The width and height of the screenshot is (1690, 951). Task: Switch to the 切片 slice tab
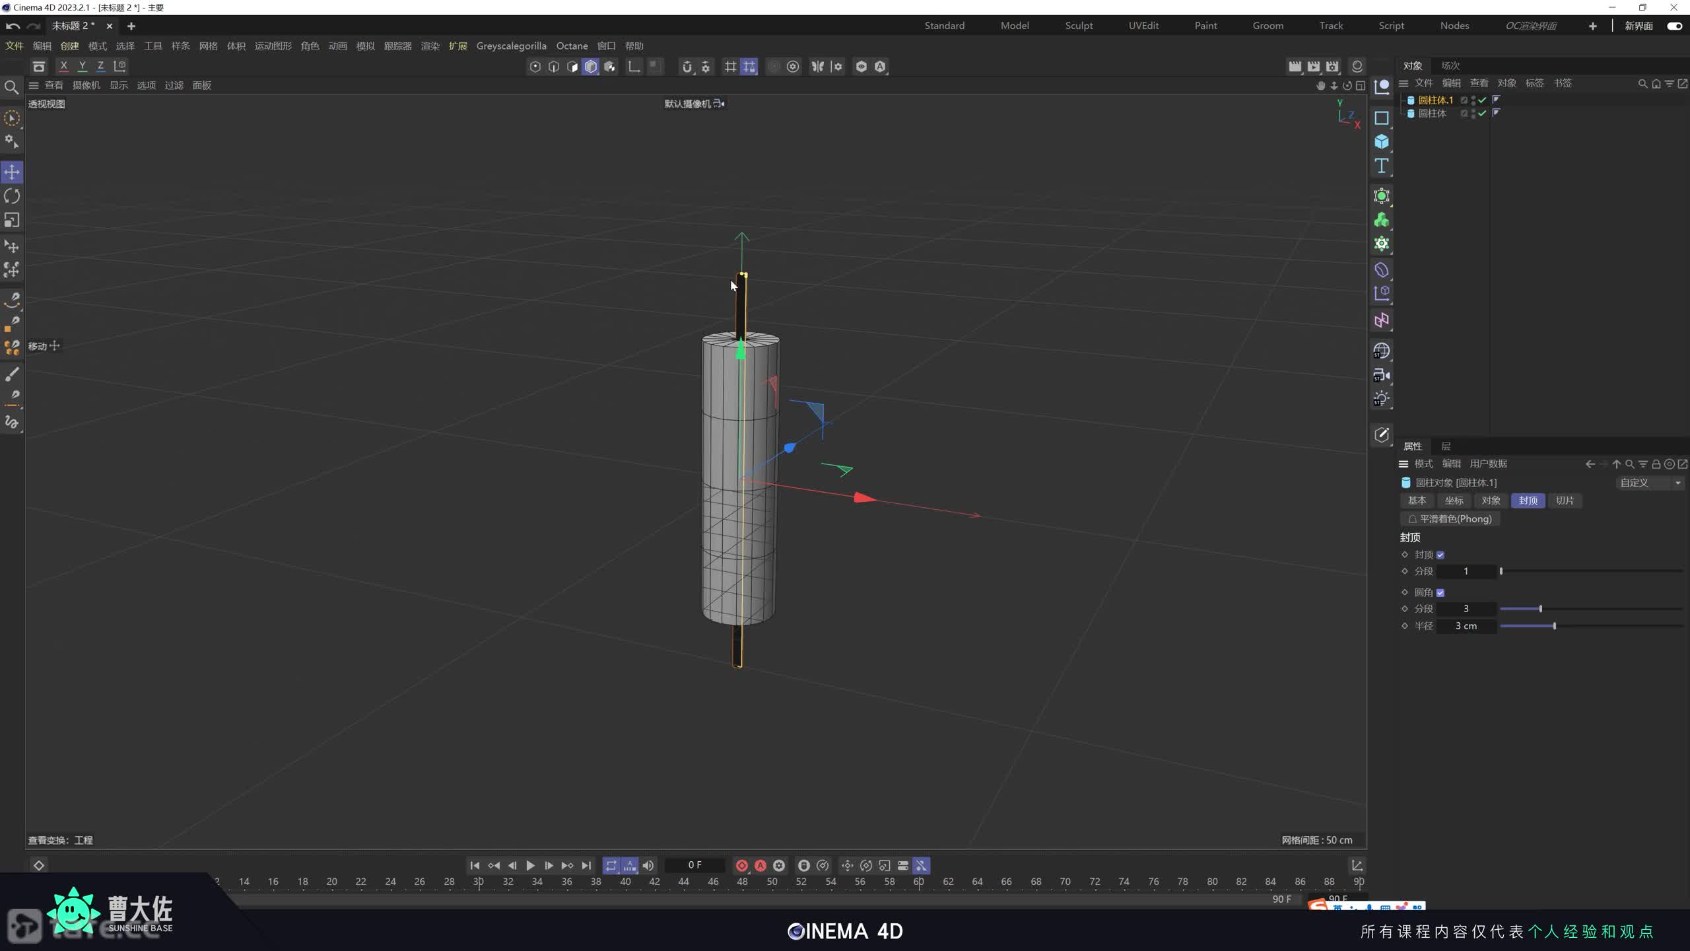[x=1564, y=501]
